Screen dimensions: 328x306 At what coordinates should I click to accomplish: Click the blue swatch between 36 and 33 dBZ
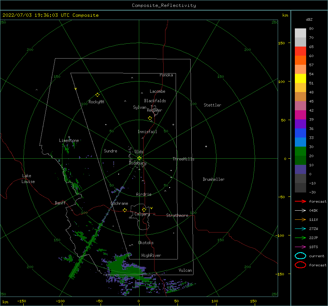[300, 133]
